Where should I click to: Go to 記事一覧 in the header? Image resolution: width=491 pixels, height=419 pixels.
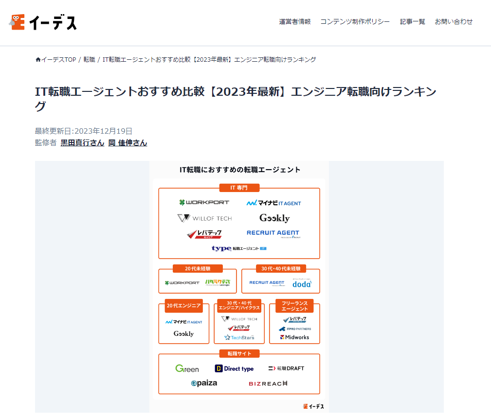pyautogui.click(x=412, y=21)
